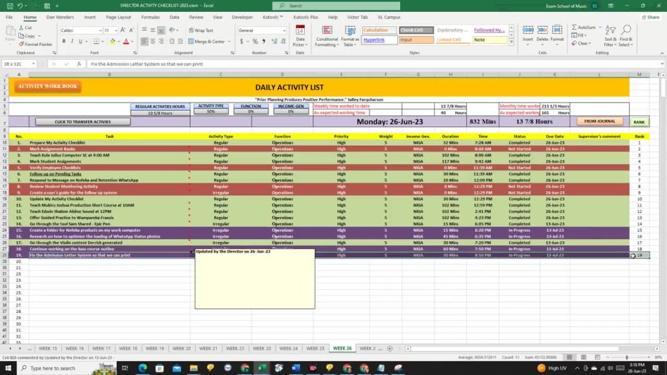This screenshot has height=375, width=667.
Task: Click the Insert Function fx icon
Action: point(79,64)
